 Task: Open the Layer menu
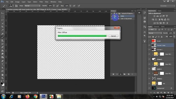(23, 2)
